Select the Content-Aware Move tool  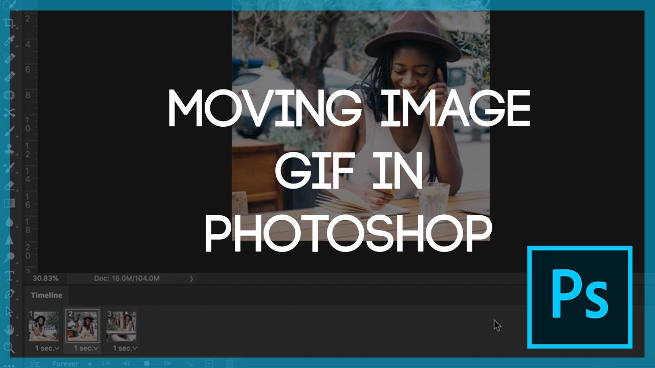tap(9, 113)
